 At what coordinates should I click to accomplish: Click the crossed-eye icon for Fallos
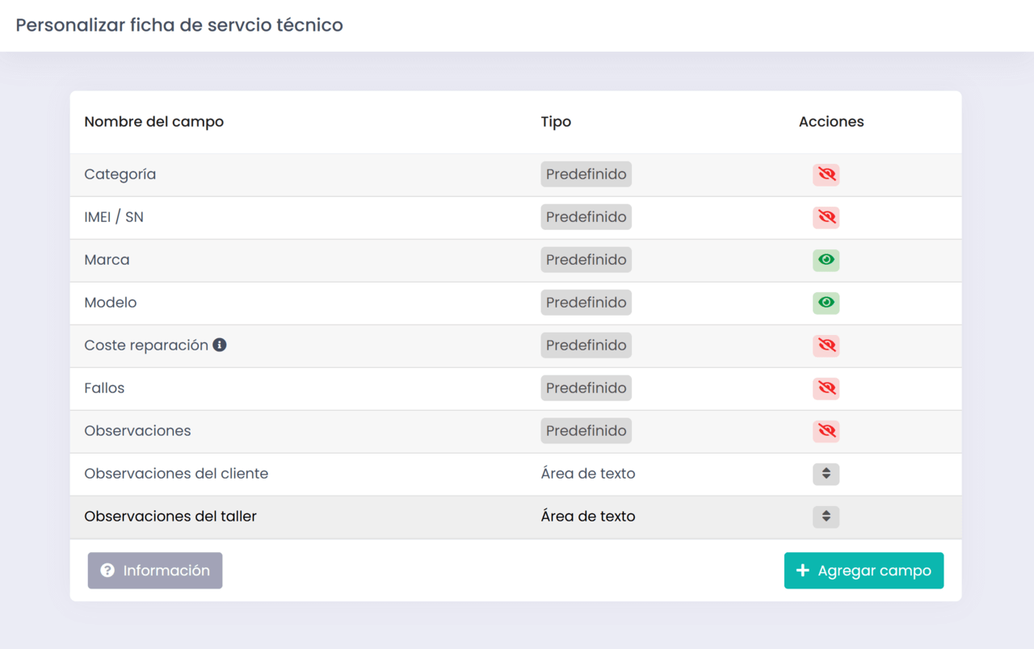point(826,388)
